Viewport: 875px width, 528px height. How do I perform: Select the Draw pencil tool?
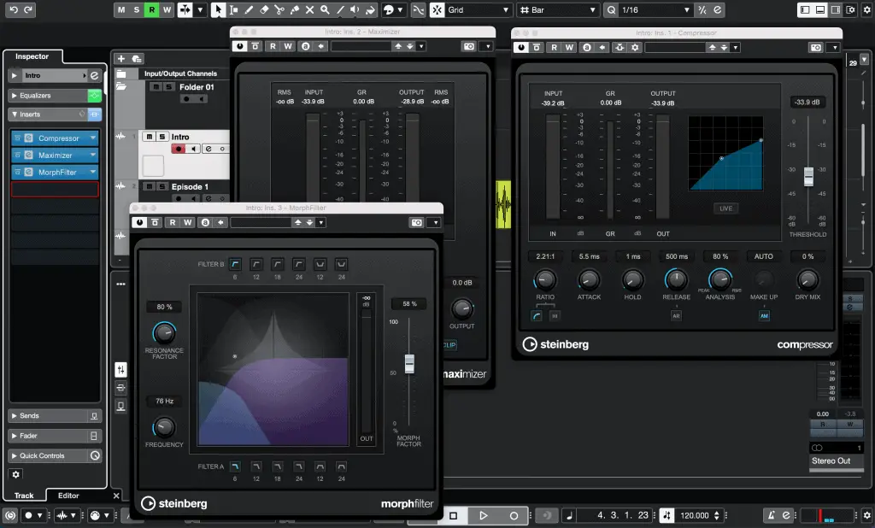pos(249,9)
